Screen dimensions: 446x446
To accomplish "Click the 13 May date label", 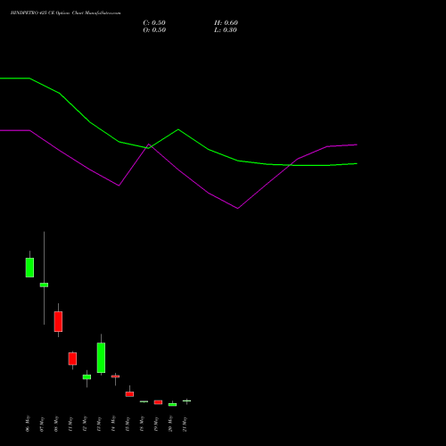I will coord(99,424).
